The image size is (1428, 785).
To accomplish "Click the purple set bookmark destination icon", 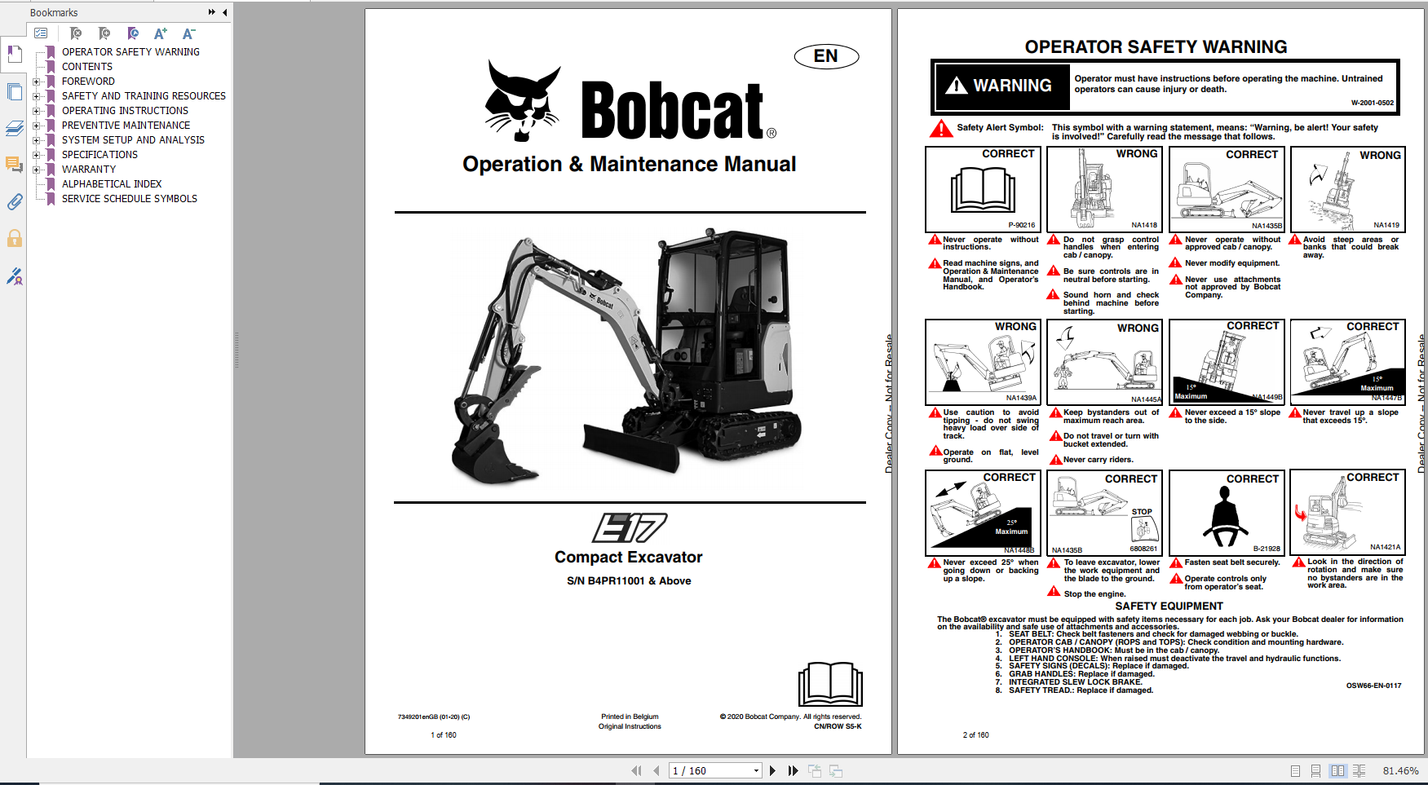I will click(x=133, y=33).
